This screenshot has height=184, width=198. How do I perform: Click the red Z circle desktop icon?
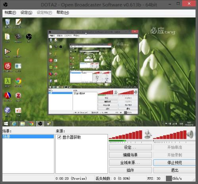[x=18, y=96]
